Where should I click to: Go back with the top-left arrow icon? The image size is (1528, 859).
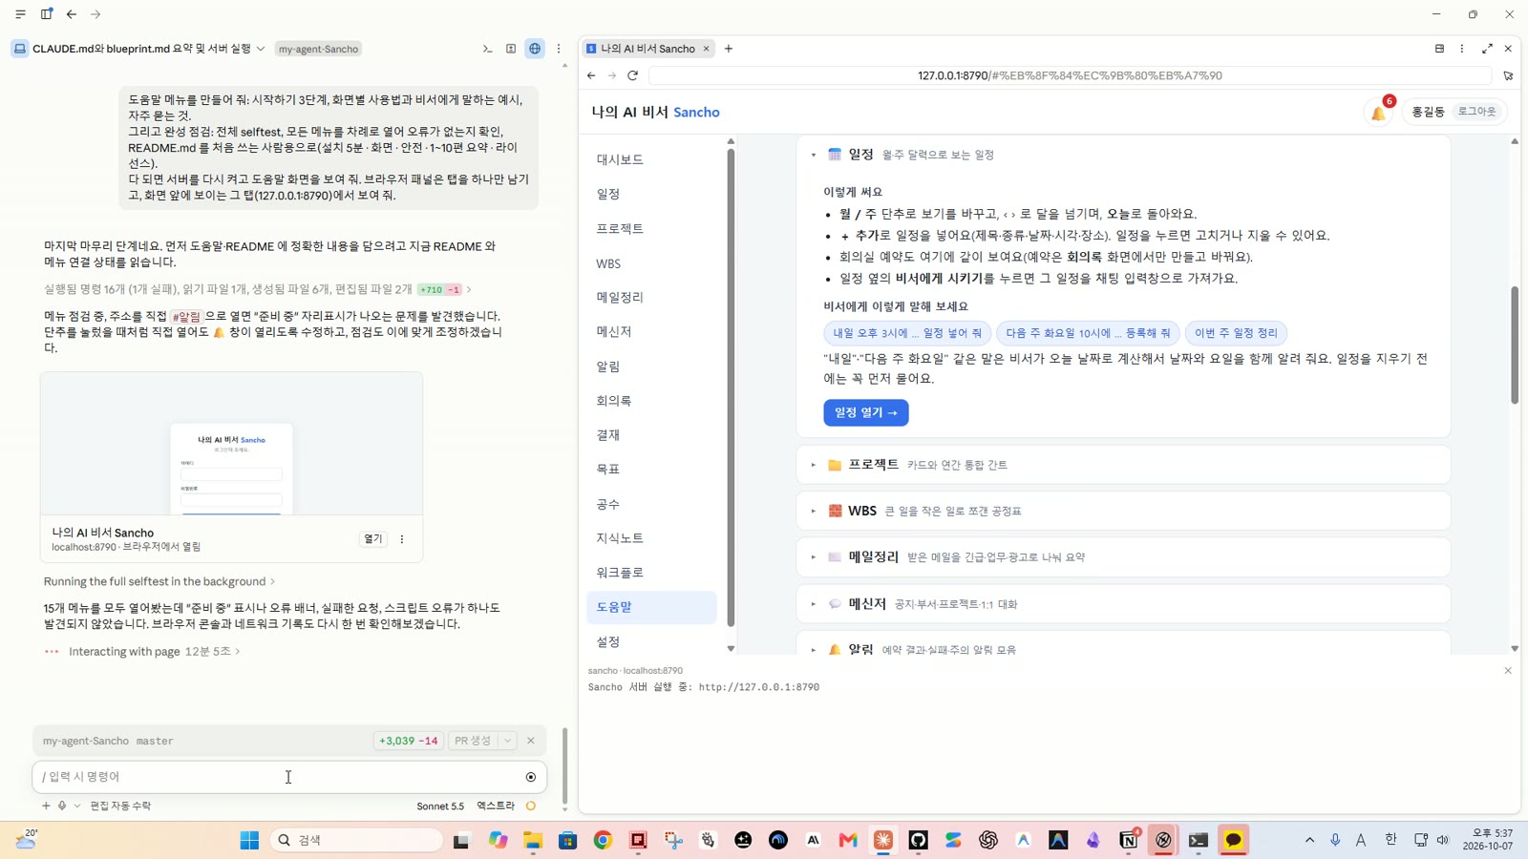[x=72, y=14]
